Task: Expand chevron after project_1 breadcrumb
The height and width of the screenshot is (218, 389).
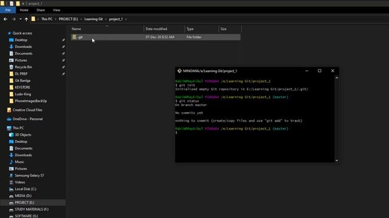Action: pos(126,19)
